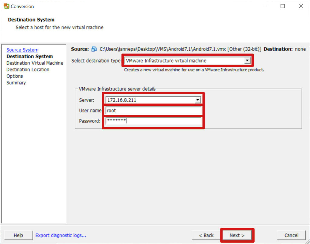Screen dimensions: 310x244
Task: Focus the User name field
Action: pos(153,111)
